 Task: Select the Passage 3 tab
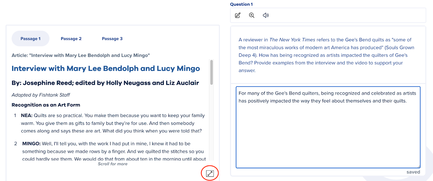point(112,39)
